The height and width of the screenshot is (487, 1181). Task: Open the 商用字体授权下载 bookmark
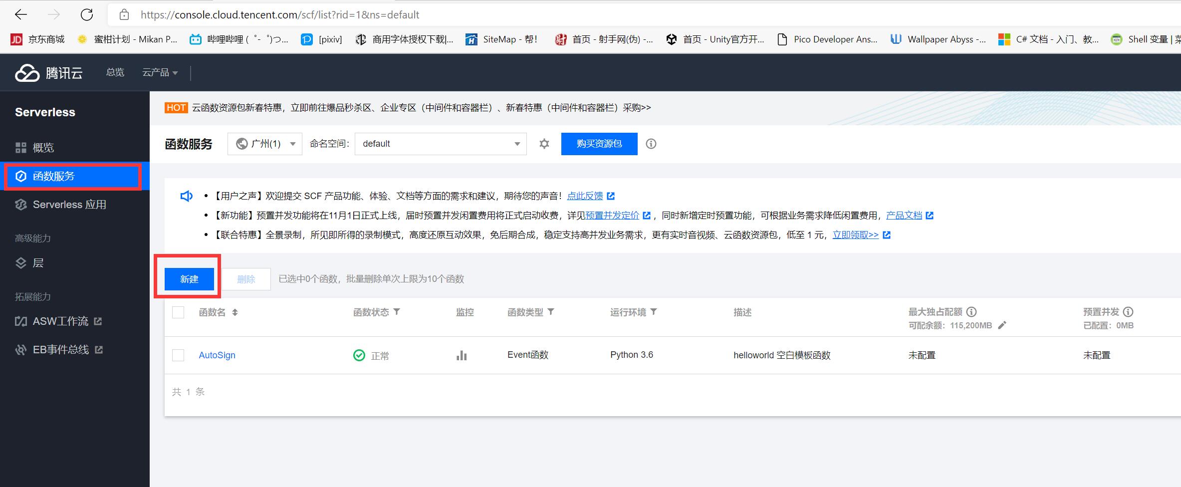pos(404,39)
